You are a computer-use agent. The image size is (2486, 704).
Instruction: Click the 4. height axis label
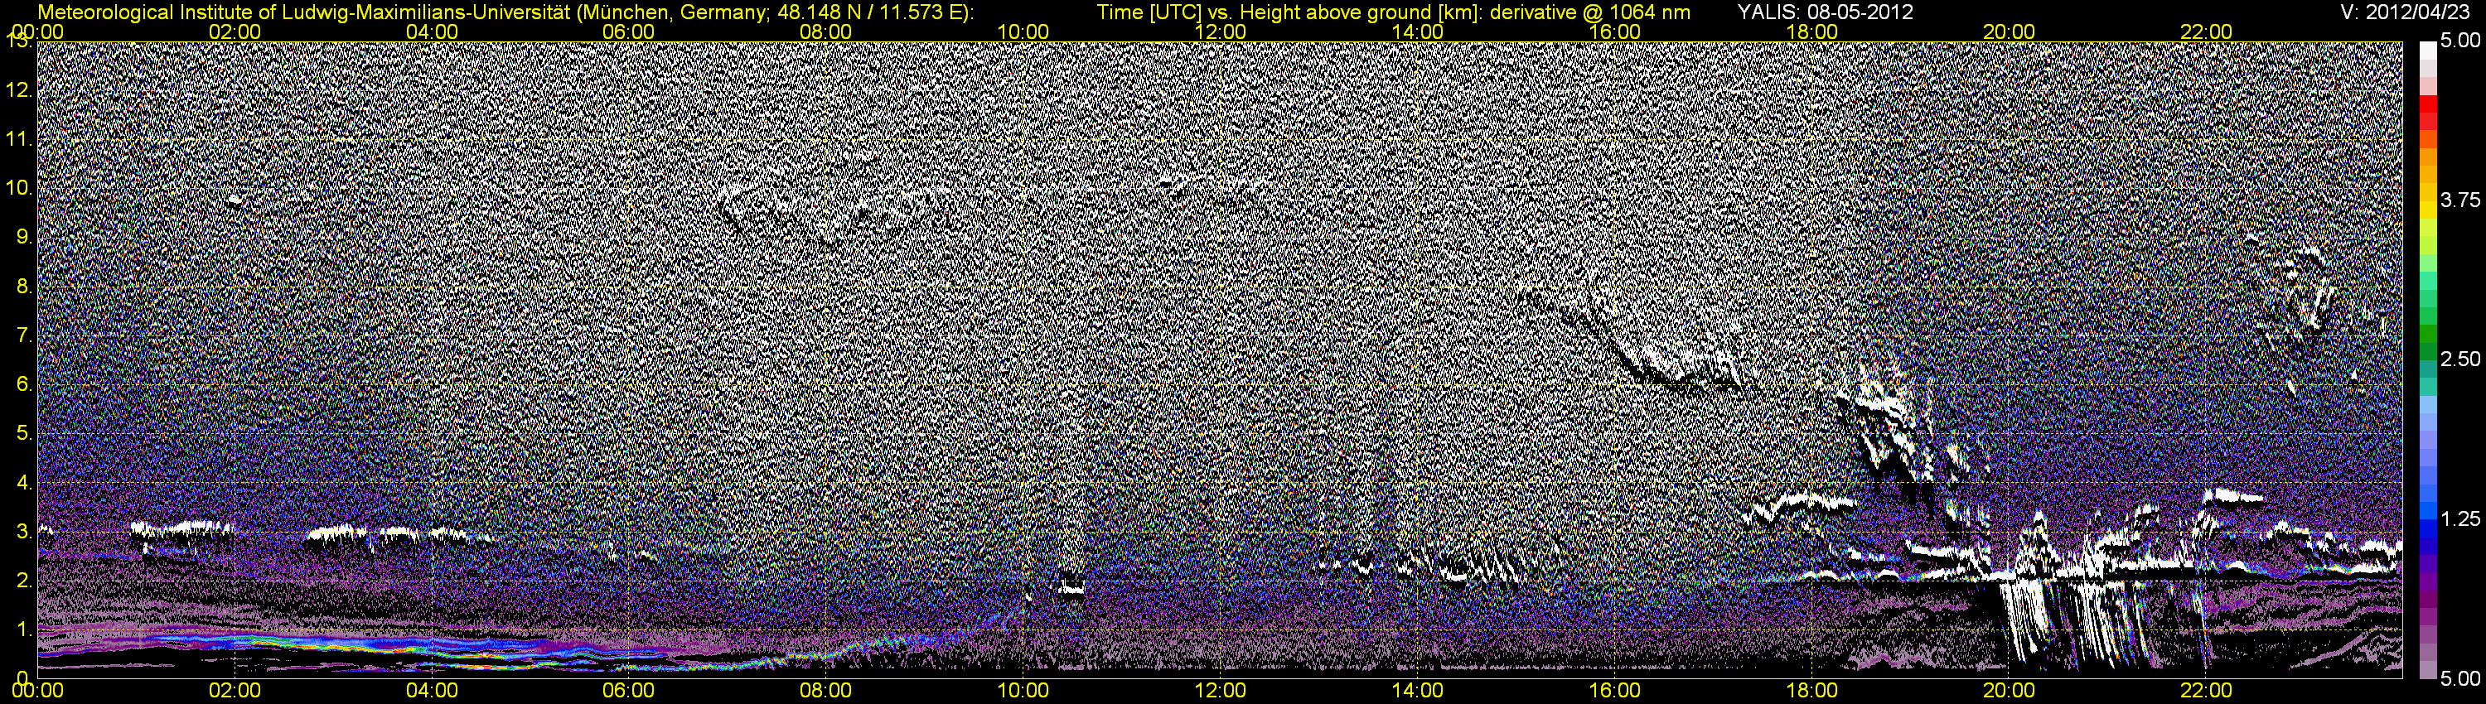pyautogui.click(x=25, y=482)
